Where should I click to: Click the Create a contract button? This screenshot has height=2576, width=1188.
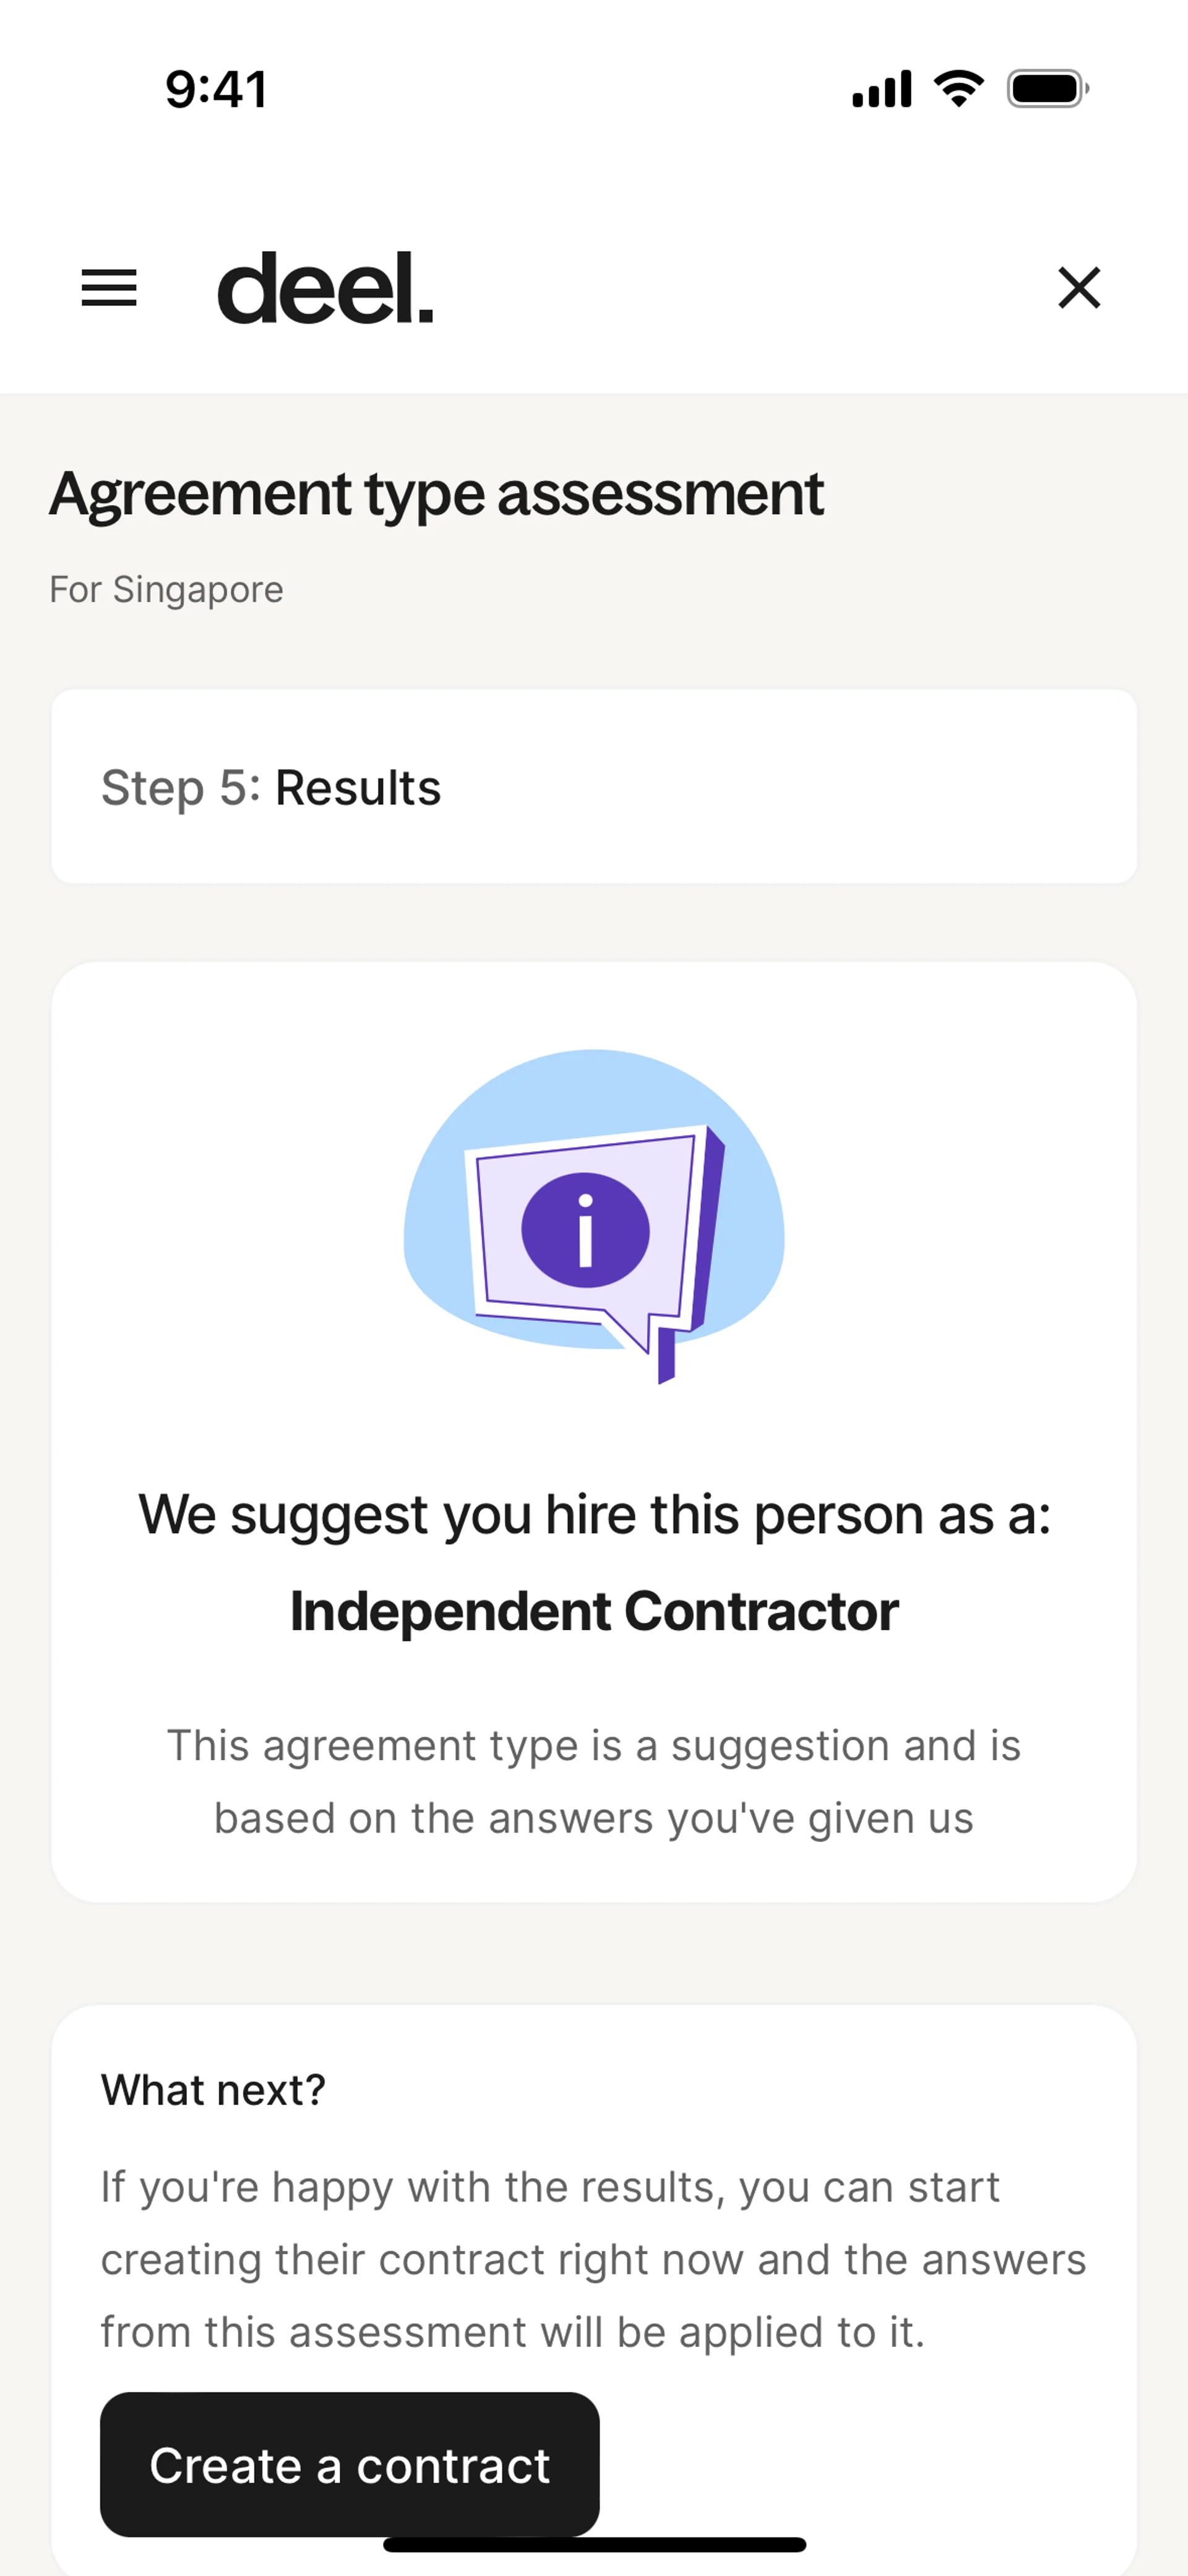[350, 2464]
